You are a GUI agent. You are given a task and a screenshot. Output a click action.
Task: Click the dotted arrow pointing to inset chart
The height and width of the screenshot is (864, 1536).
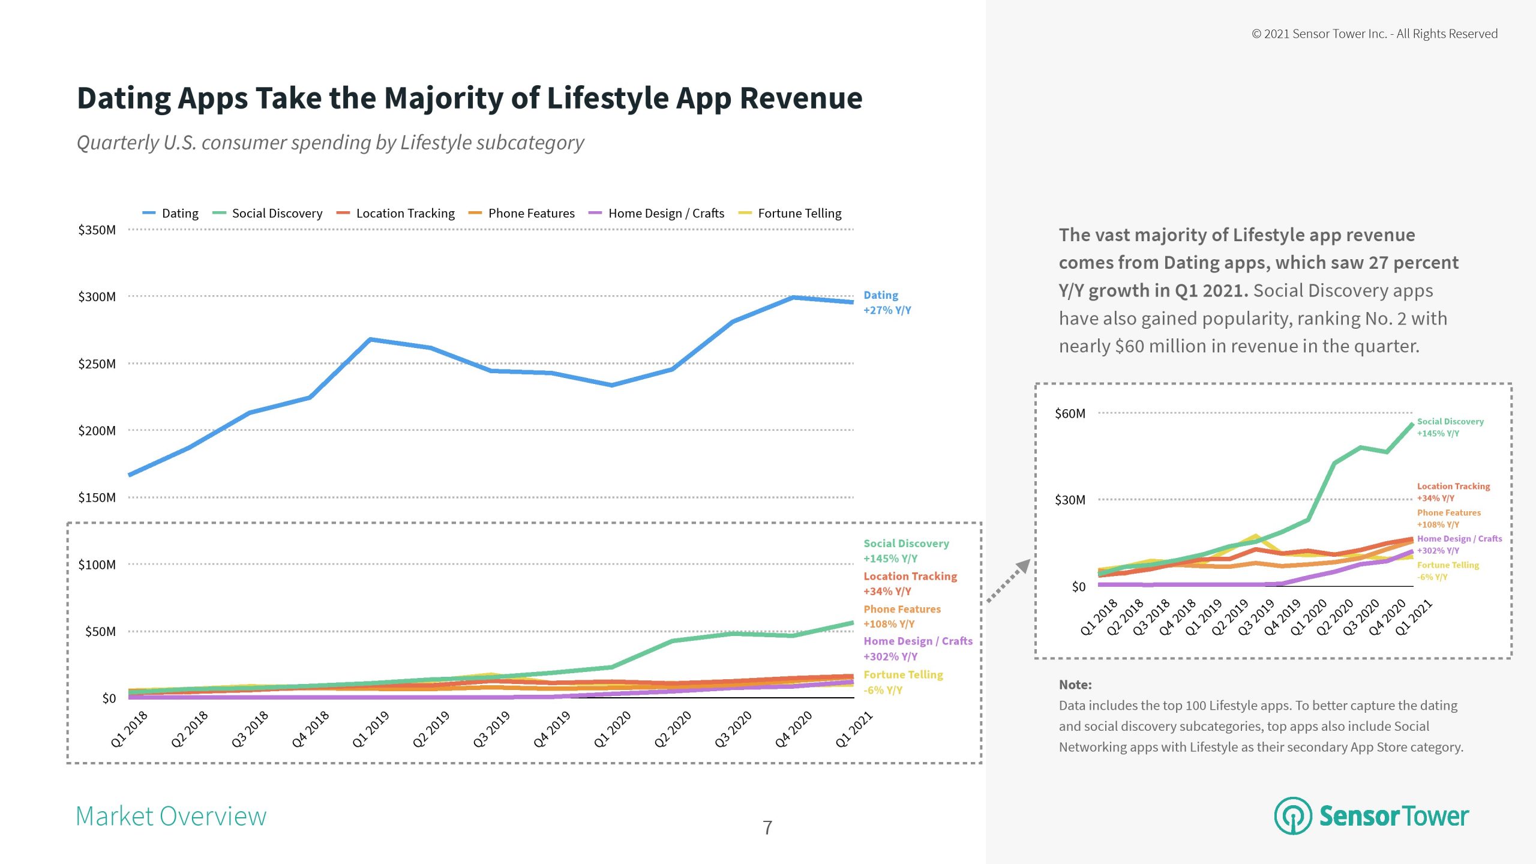click(x=1009, y=580)
